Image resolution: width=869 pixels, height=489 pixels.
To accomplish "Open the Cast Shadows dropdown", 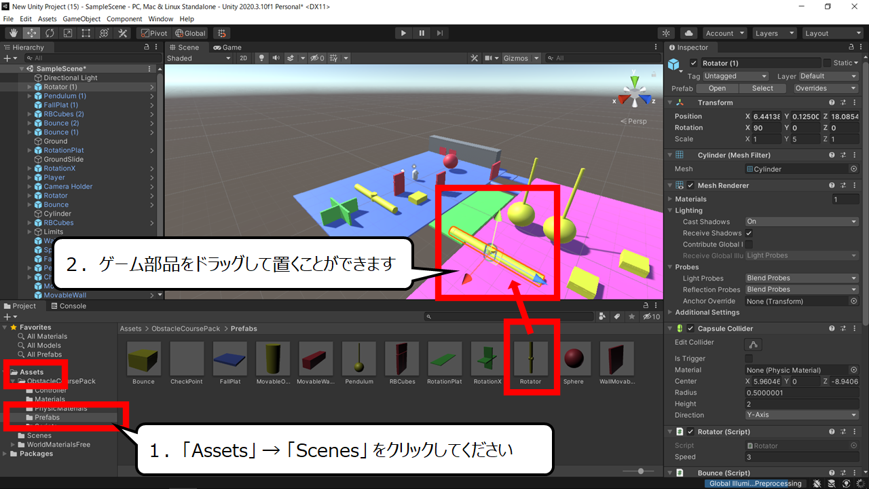I will 802,221.
